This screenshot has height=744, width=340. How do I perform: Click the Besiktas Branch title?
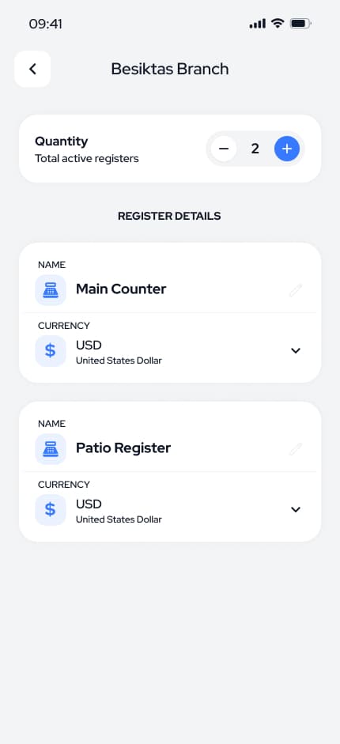[170, 69]
